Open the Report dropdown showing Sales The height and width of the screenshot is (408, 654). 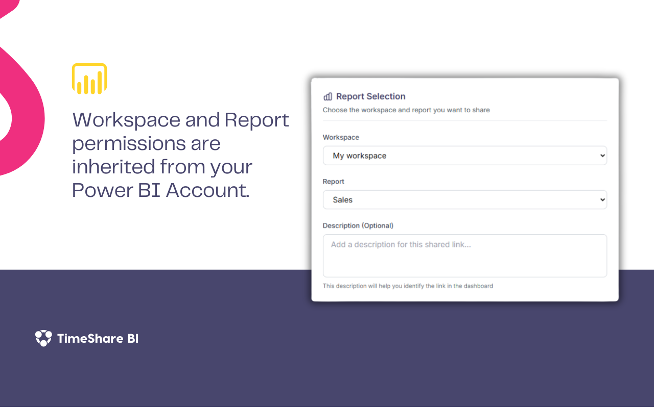[464, 200]
